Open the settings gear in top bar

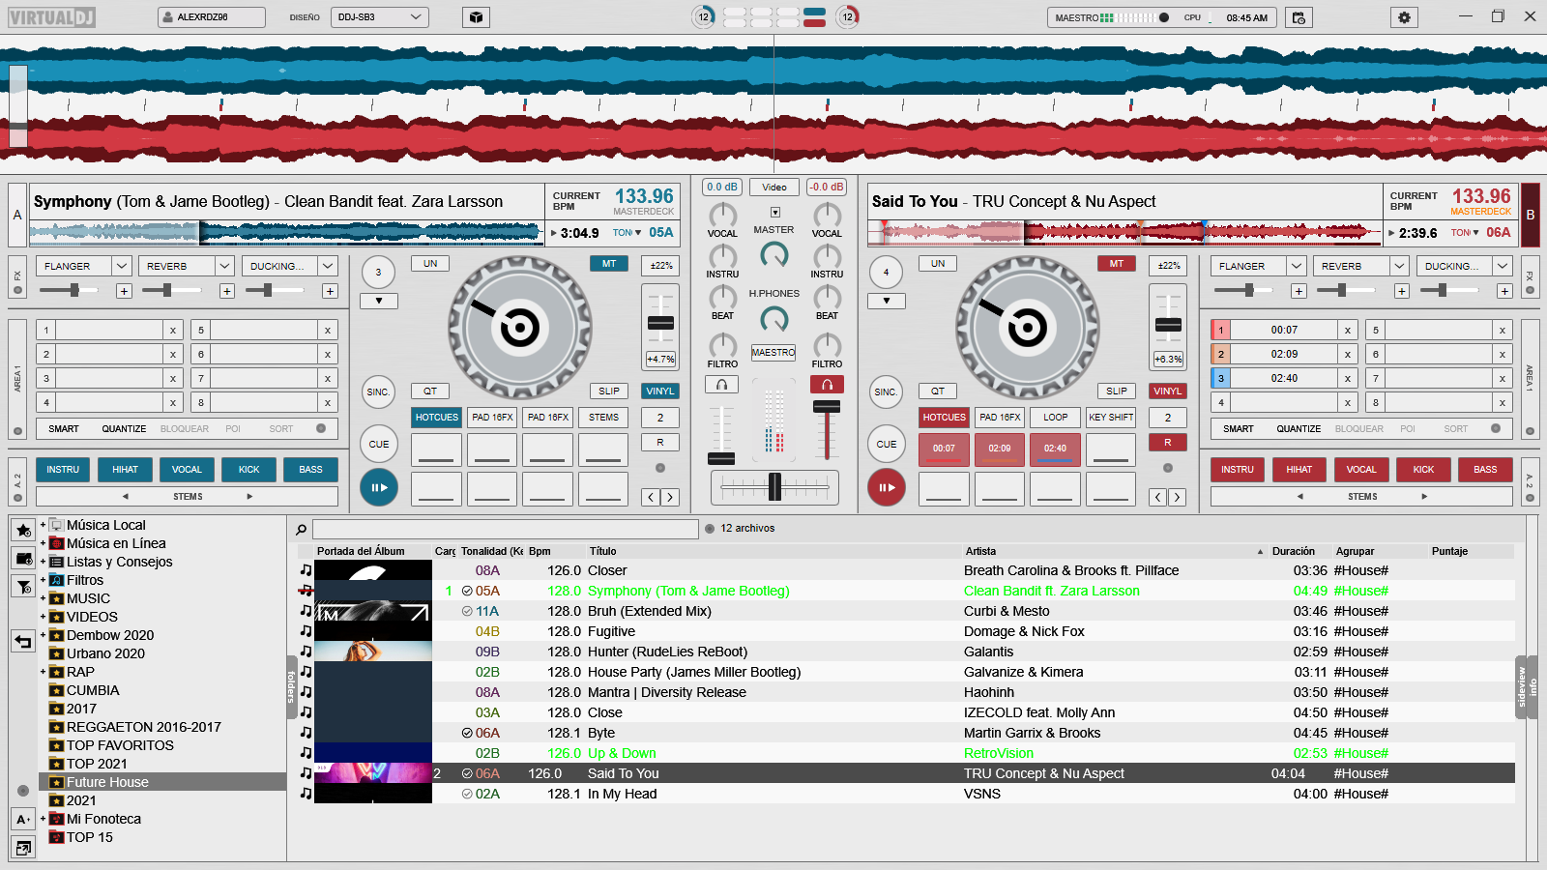[1404, 17]
